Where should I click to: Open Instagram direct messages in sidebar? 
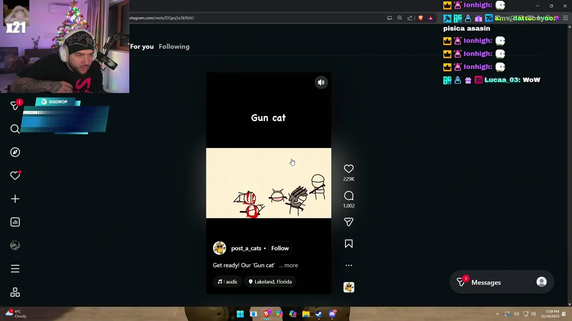click(x=15, y=105)
